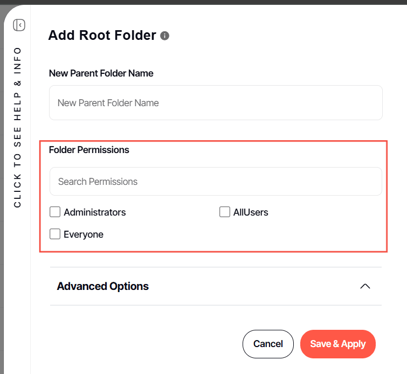Screen dimensions: 407x374
Task: Click the 'Advanced Options' header text
Action: (103, 286)
